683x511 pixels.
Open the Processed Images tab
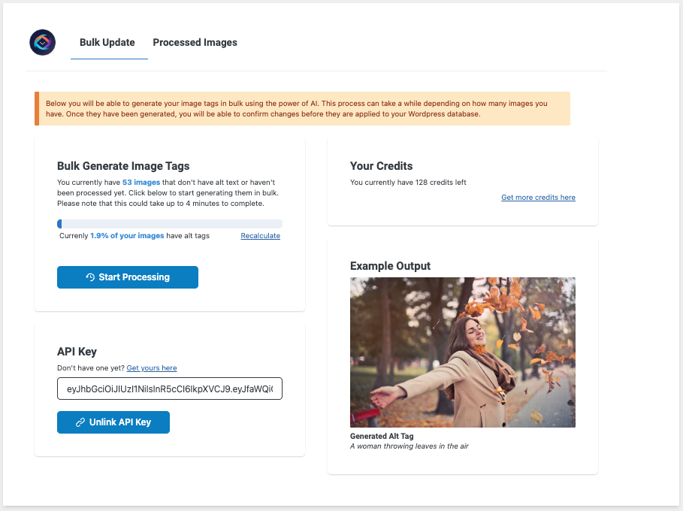click(195, 43)
